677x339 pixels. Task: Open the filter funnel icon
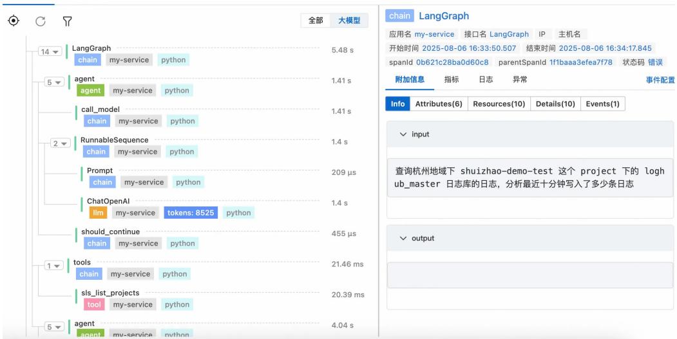point(66,21)
